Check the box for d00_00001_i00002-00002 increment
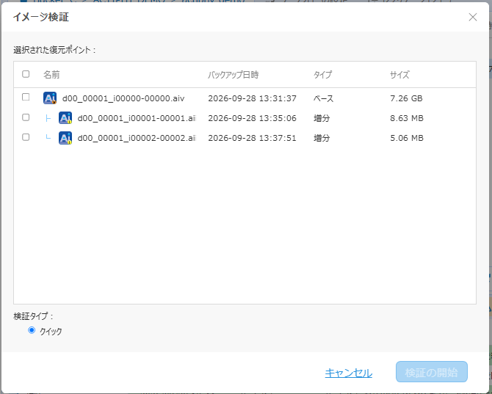This screenshot has height=394, width=492. click(26, 137)
